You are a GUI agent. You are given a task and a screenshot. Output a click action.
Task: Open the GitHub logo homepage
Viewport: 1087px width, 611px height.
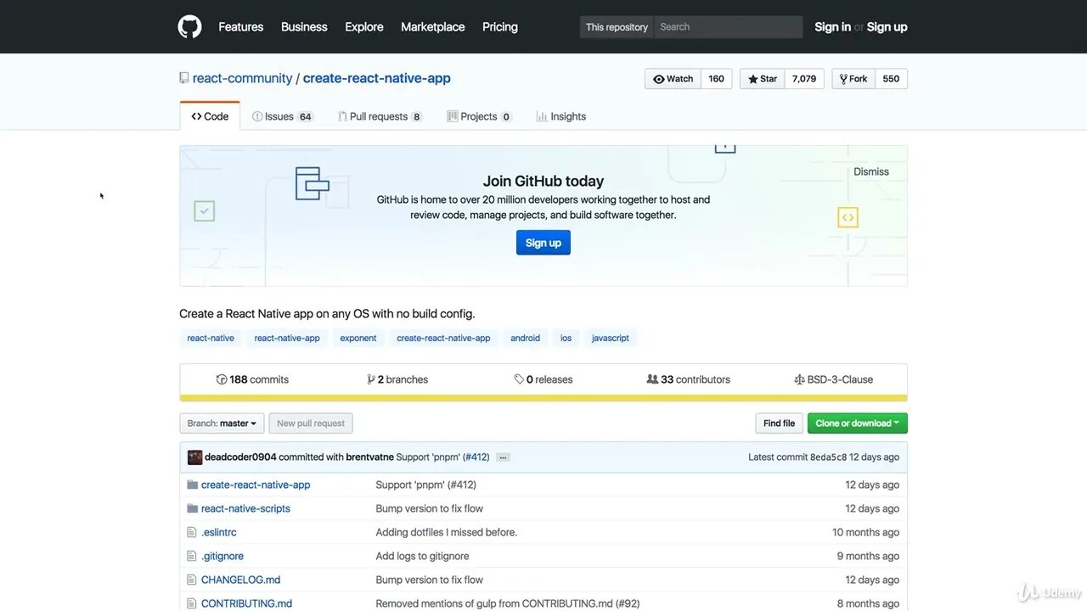tap(189, 26)
